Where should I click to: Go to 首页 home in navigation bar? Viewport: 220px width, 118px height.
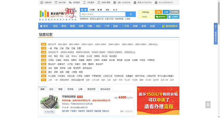point(44,26)
